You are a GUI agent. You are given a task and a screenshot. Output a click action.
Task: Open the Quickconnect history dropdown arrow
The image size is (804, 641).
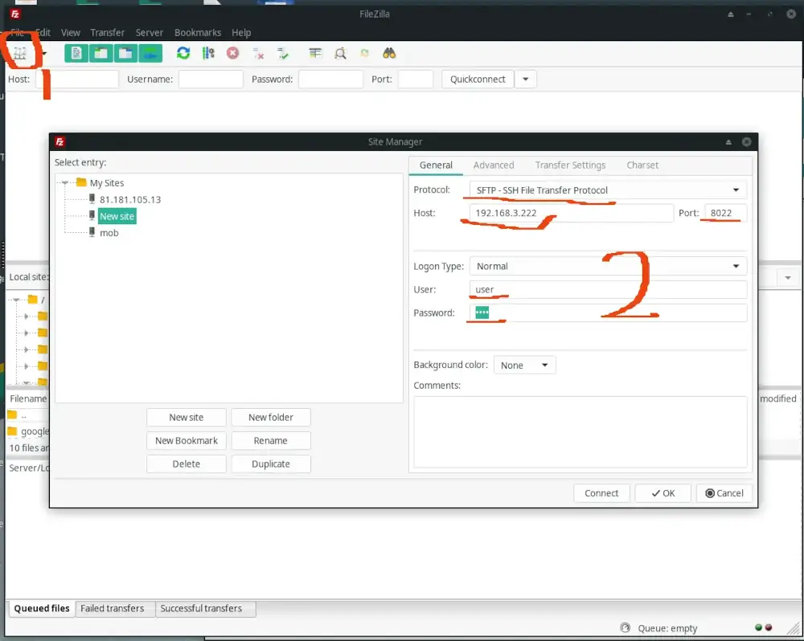tap(526, 80)
